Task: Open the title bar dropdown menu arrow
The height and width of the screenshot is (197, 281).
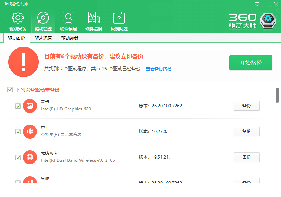Action: (257, 4)
